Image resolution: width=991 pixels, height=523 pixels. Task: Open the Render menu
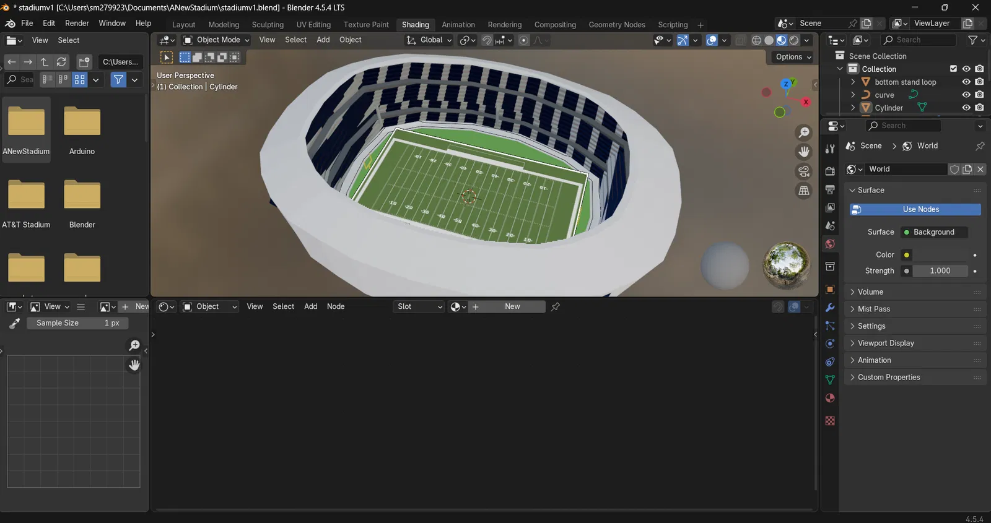coord(77,23)
